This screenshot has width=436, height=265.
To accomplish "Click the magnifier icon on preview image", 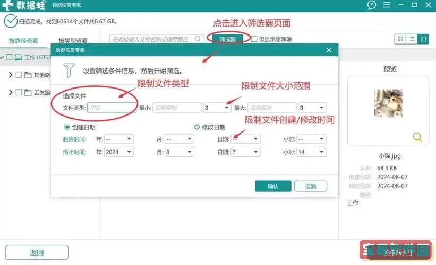I will (417, 137).
